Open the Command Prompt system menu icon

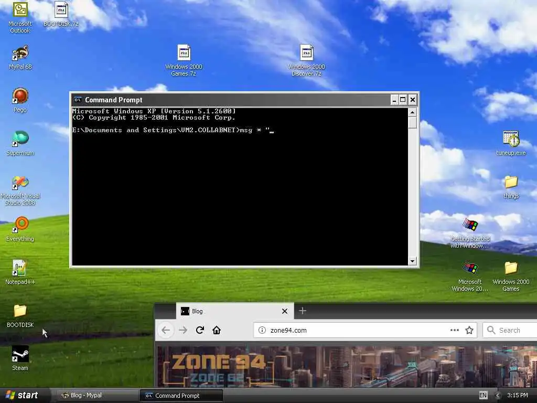click(78, 100)
